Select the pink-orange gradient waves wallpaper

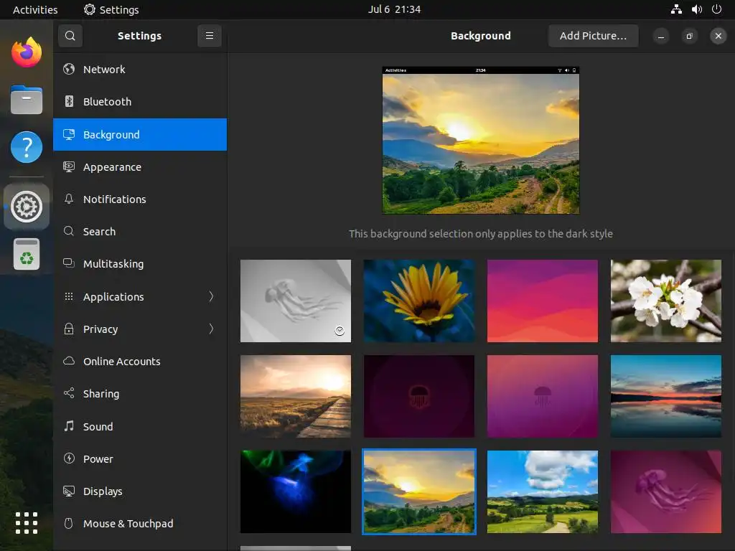tap(543, 301)
